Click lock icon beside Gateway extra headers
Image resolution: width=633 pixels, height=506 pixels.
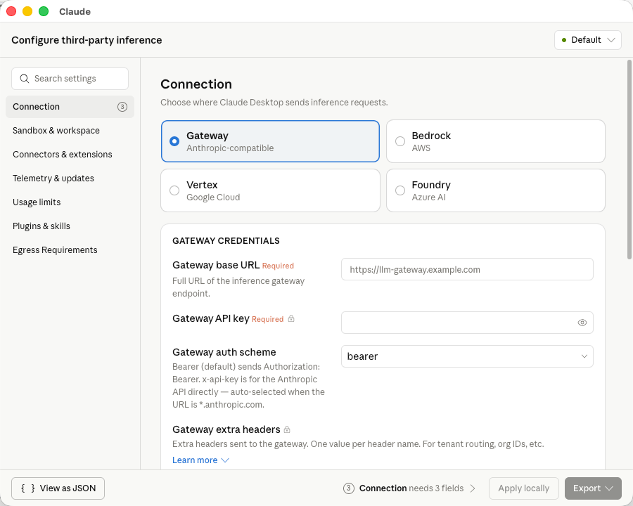(x=287, y=429)
